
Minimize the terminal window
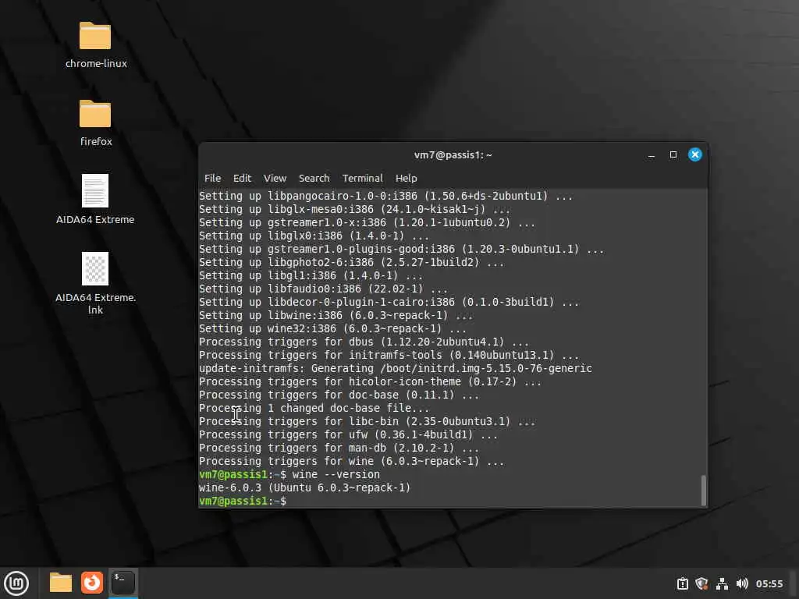[652, 155]
